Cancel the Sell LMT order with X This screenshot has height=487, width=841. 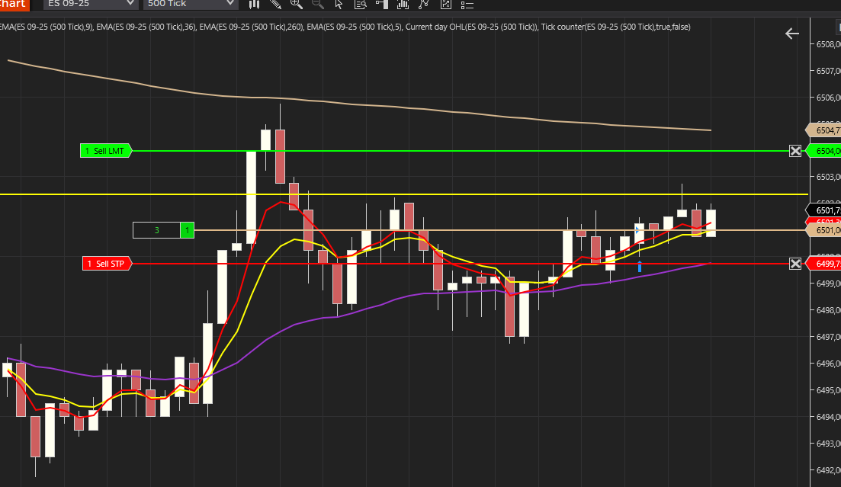coord(795,151)
